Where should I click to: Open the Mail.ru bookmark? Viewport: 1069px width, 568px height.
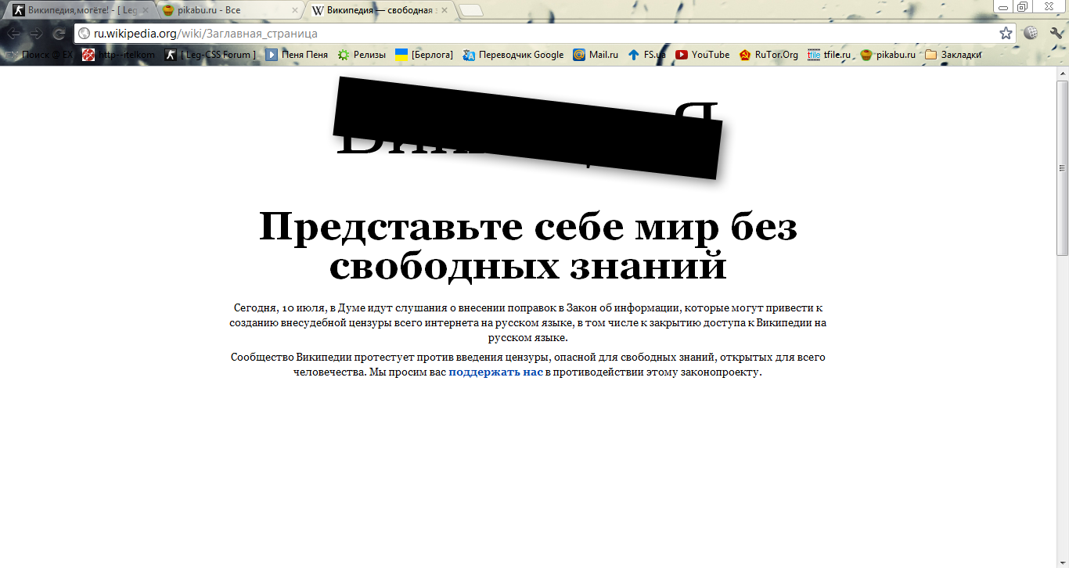(596, 55)
